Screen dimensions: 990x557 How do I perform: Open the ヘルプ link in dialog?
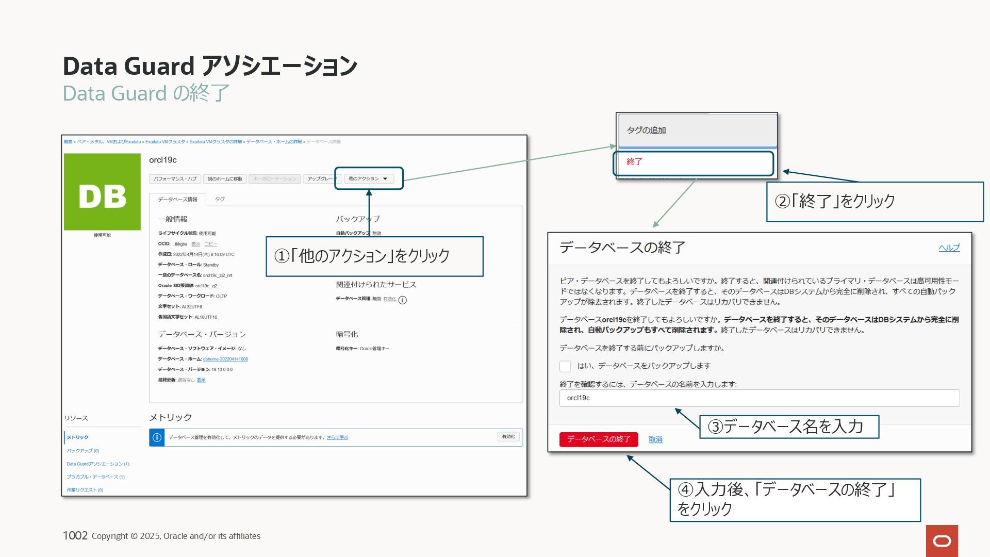949,248
